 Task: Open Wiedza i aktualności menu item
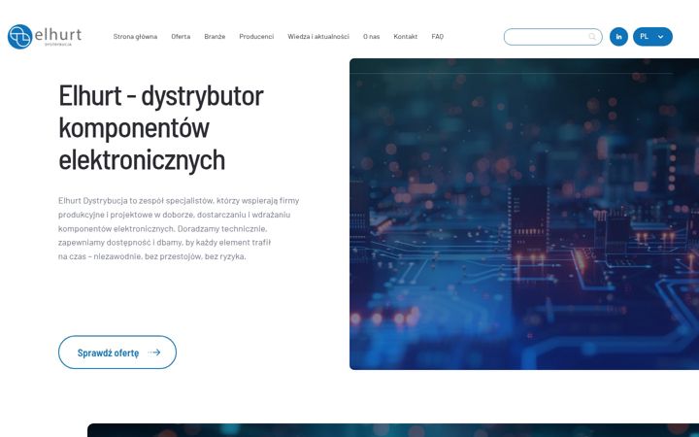pos(318,37)
